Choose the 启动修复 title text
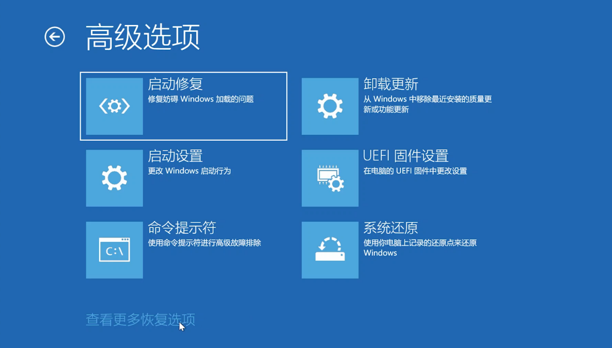 click(x=175, y=84)
